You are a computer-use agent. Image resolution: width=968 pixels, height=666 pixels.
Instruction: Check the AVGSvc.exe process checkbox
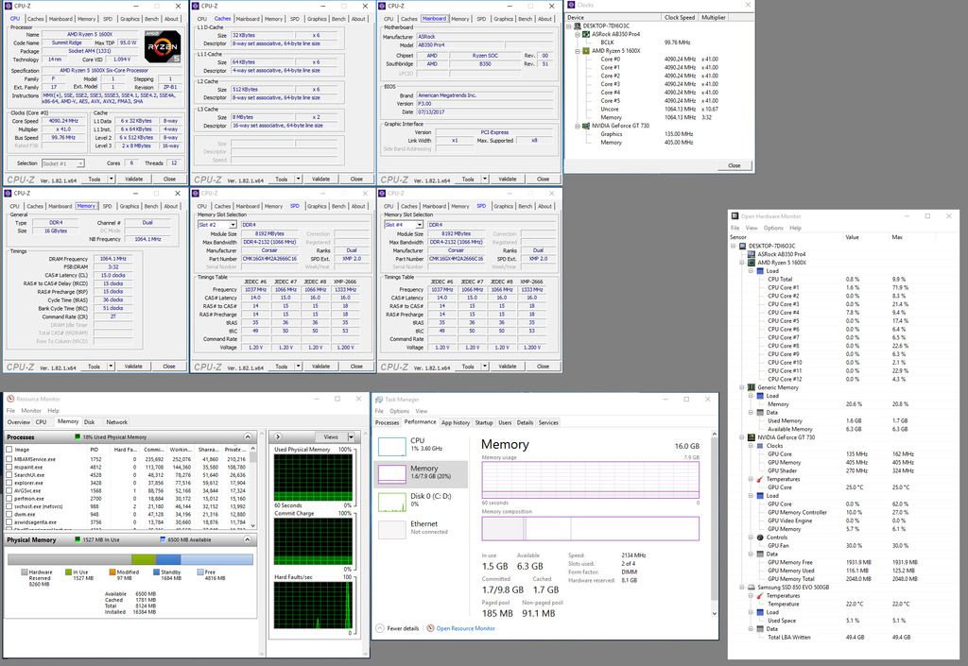point(9,491)
